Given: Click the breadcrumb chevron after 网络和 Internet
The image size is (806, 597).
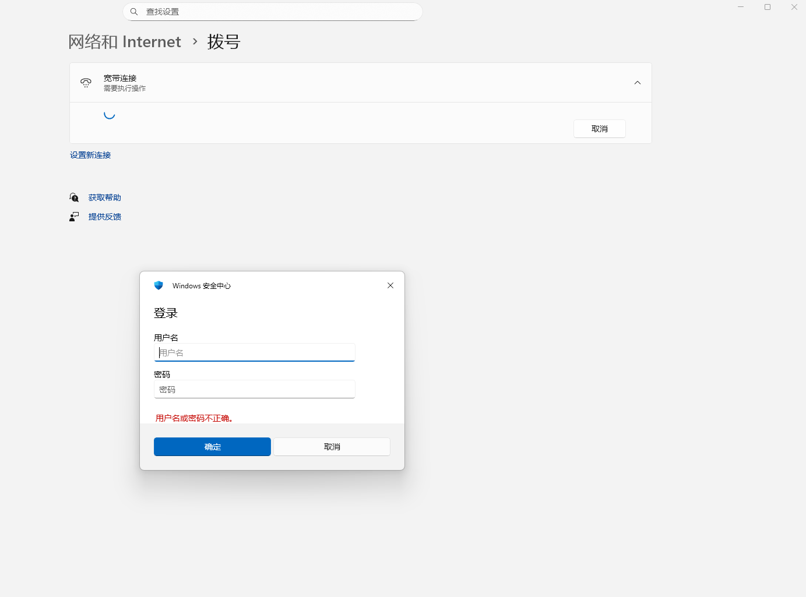Looking at the screenshot, I should (x=194, y=42).
